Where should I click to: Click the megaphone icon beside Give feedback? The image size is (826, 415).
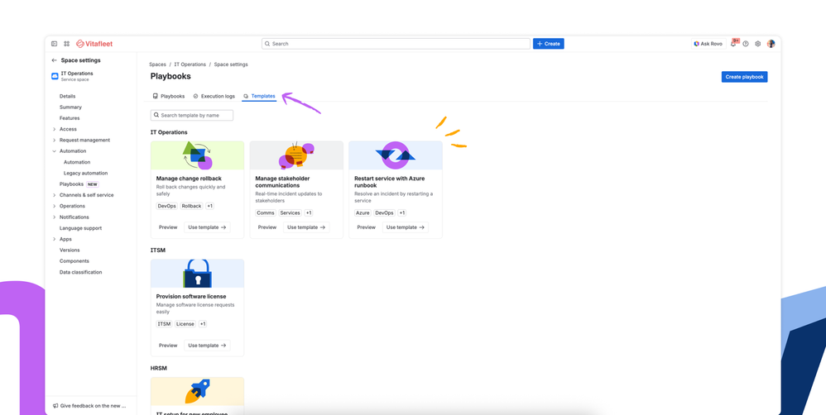(55, 406)
